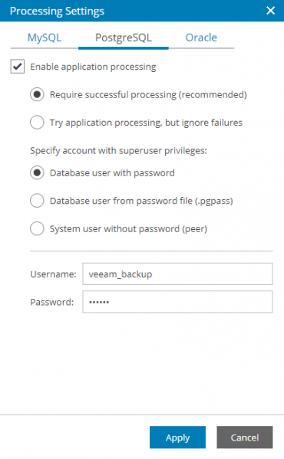The height and width of the screenshot is (459, 284).
Task: Choose Try application processing, but ignore failures
Action: click(37, 123)
